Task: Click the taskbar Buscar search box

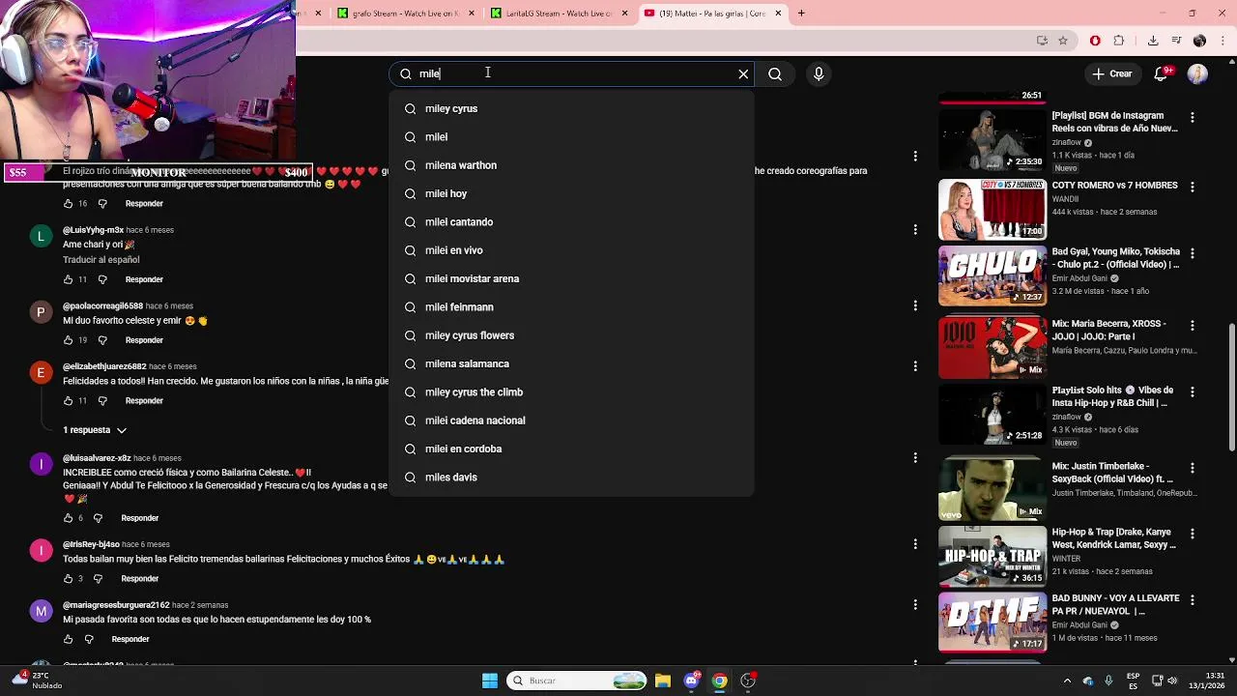Action: tap(576, 681)
